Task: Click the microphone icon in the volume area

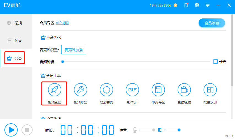Action: point(135,130)
